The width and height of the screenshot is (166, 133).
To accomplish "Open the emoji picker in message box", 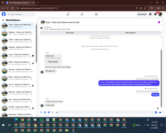I will point(156,112).
